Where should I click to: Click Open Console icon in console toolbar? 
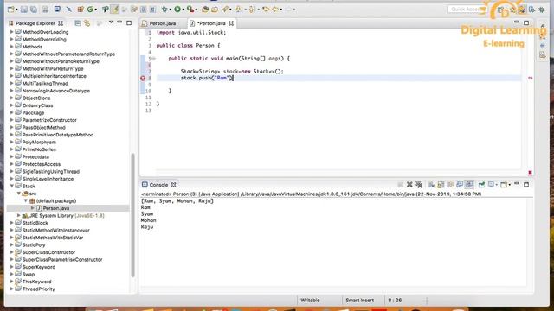tap(504, 184)
